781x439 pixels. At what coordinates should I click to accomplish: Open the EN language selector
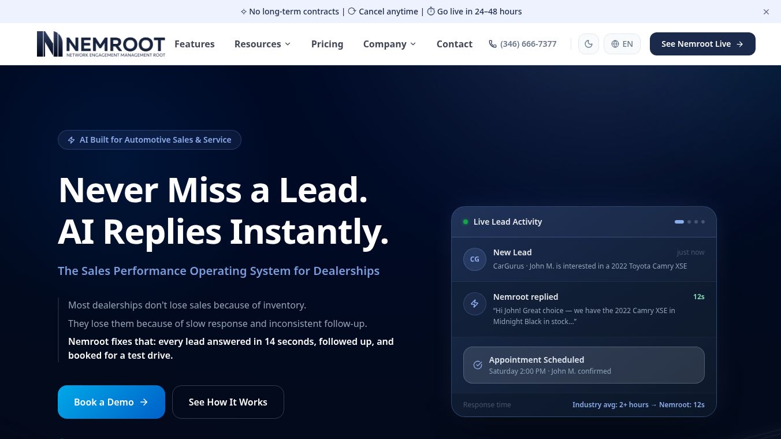[x=622, y=44]
